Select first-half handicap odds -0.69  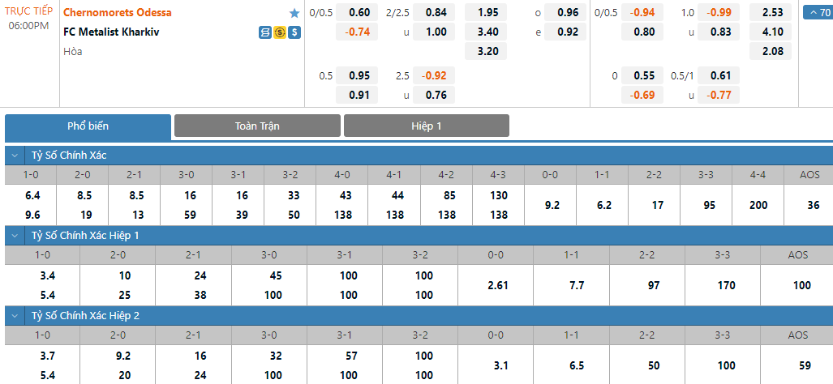tap(642, 96)
